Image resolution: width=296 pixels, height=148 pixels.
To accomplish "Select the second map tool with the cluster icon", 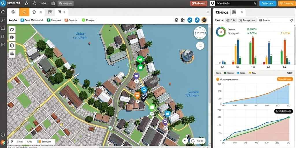I will pyautogui.click(x=12, y=38).
